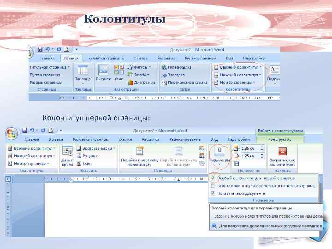The image size is (332, 249).
Task: Click the Надстройки tab in the upper window
Action: click(x=254, y=58)
